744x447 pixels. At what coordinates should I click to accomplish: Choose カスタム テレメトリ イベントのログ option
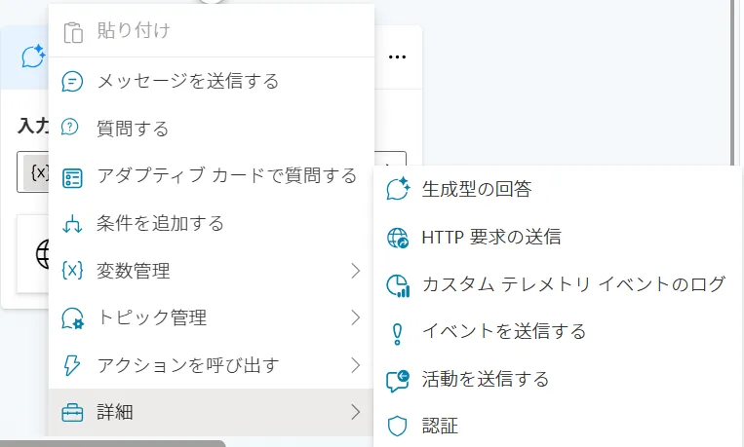[573, 284]
